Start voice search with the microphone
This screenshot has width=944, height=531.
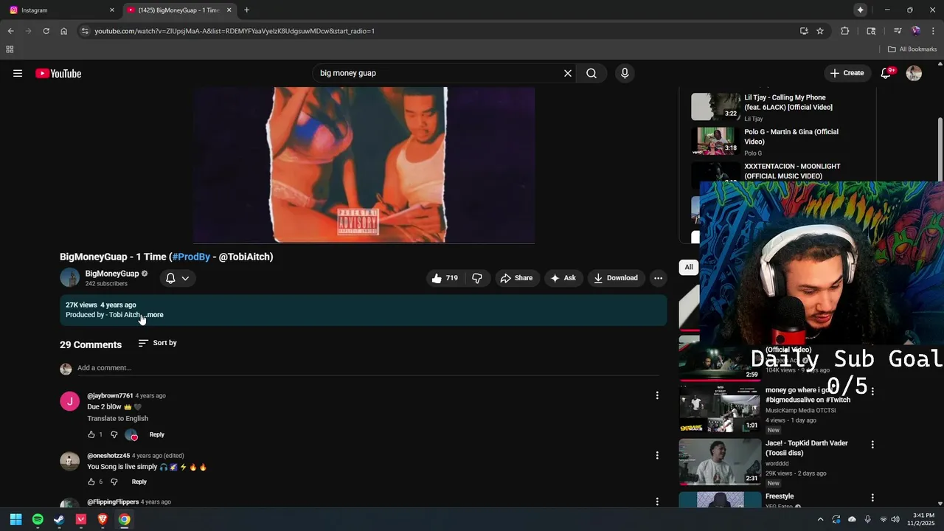[625, 73]
